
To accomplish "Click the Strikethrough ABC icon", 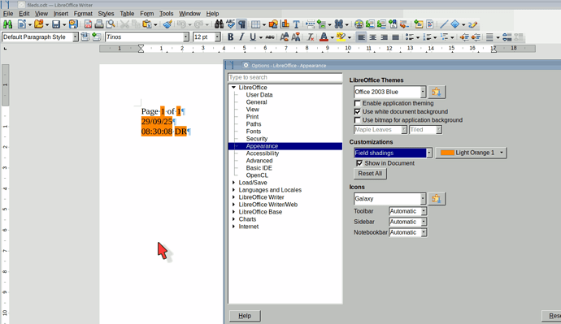I will tap(270, 37).
